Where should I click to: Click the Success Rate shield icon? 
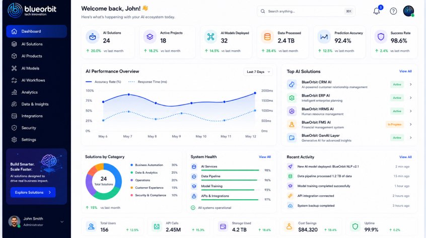[x=381, y=37]
